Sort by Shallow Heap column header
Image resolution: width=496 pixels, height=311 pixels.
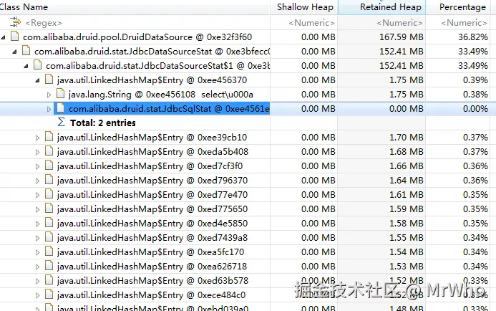(305, 7)
